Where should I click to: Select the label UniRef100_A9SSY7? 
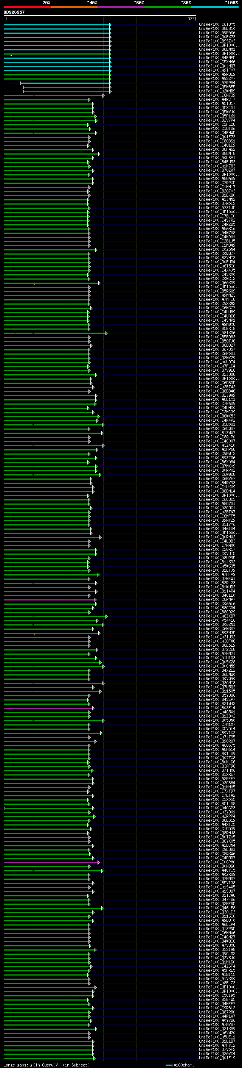point(217,78)
